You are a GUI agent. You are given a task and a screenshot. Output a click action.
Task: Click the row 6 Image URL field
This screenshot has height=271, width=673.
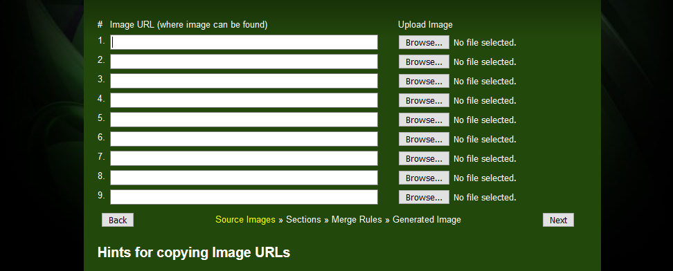(x=244, y=139)
